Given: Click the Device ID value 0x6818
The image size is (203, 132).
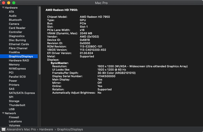Looking at the screenshot, I should pyautogui.click(x=85, y=40).
